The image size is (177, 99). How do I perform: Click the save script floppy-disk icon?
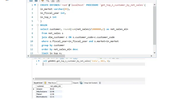tap(36, 1)
